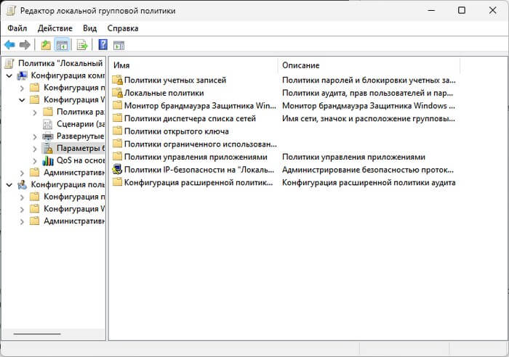Collapse the Конфигурация пользователя node

pos(9,185)
